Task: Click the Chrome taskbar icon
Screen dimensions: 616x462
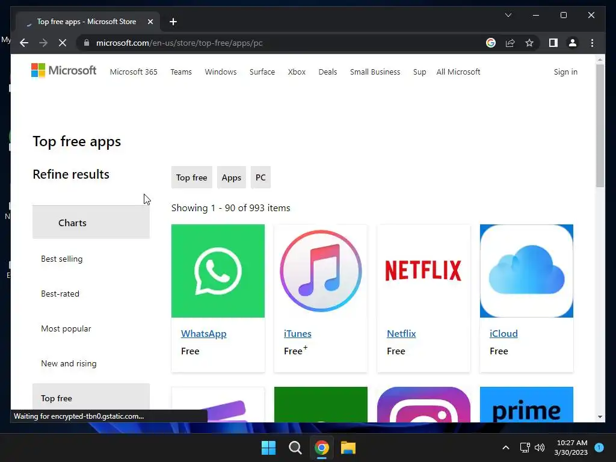Action: (321, 448)
